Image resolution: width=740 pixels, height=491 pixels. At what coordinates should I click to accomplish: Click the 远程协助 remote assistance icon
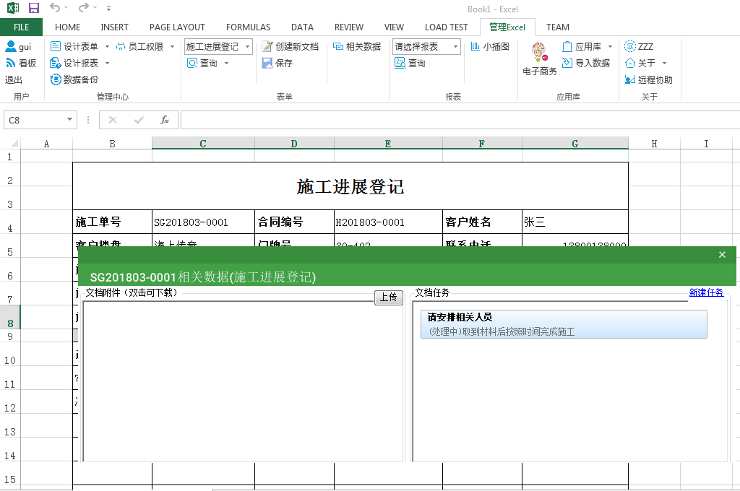(629, 79)
